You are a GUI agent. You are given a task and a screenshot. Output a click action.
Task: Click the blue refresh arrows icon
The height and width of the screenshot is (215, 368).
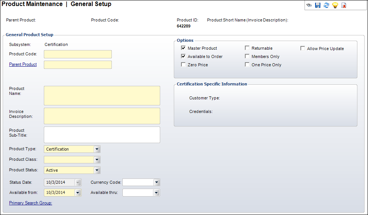[326, 5]
